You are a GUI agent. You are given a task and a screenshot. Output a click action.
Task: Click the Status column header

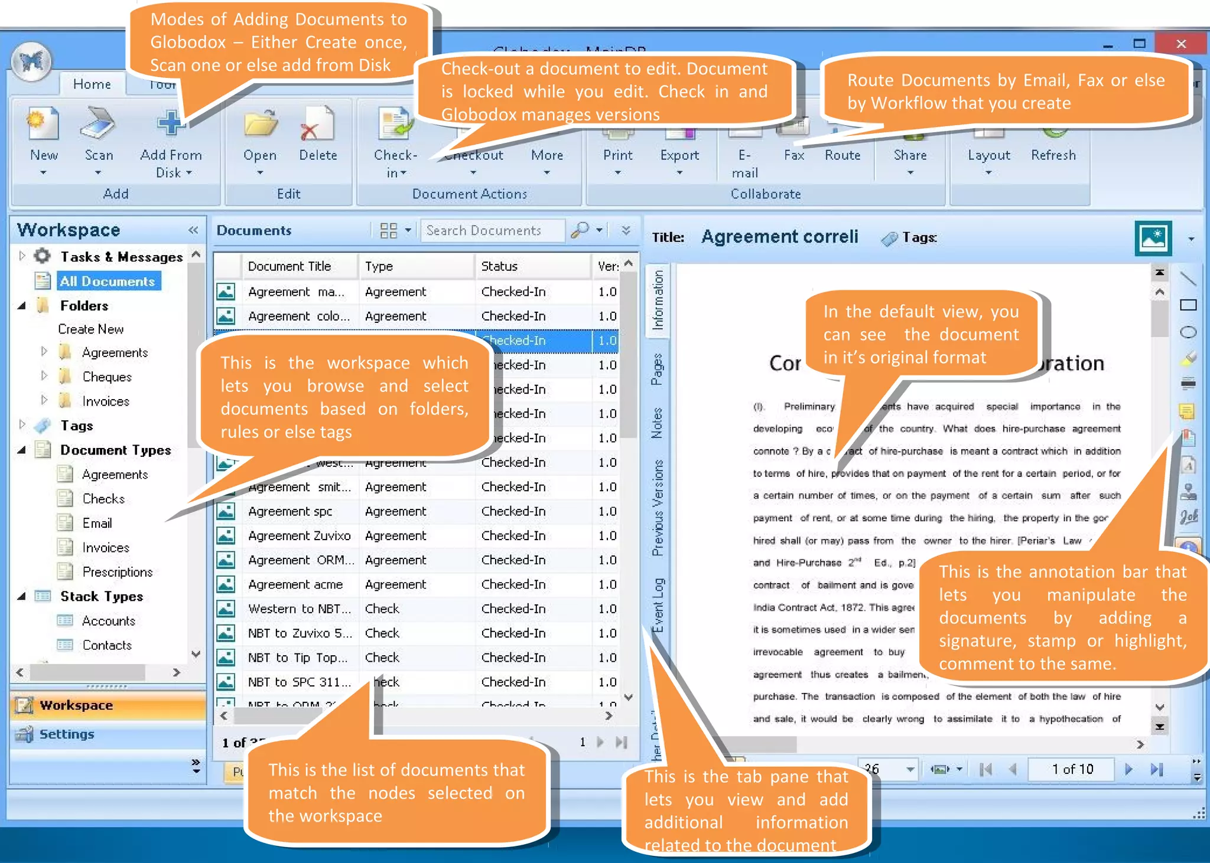(x=534, y=266)
